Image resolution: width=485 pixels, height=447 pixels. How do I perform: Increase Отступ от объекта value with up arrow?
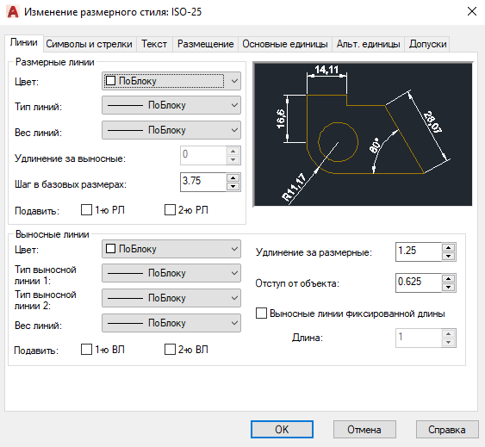tap(448, 278)
